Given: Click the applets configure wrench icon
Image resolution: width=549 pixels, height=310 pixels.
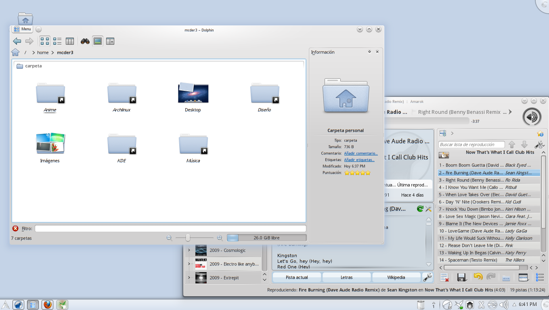Looking at the screenshot, I should (427, 277).
